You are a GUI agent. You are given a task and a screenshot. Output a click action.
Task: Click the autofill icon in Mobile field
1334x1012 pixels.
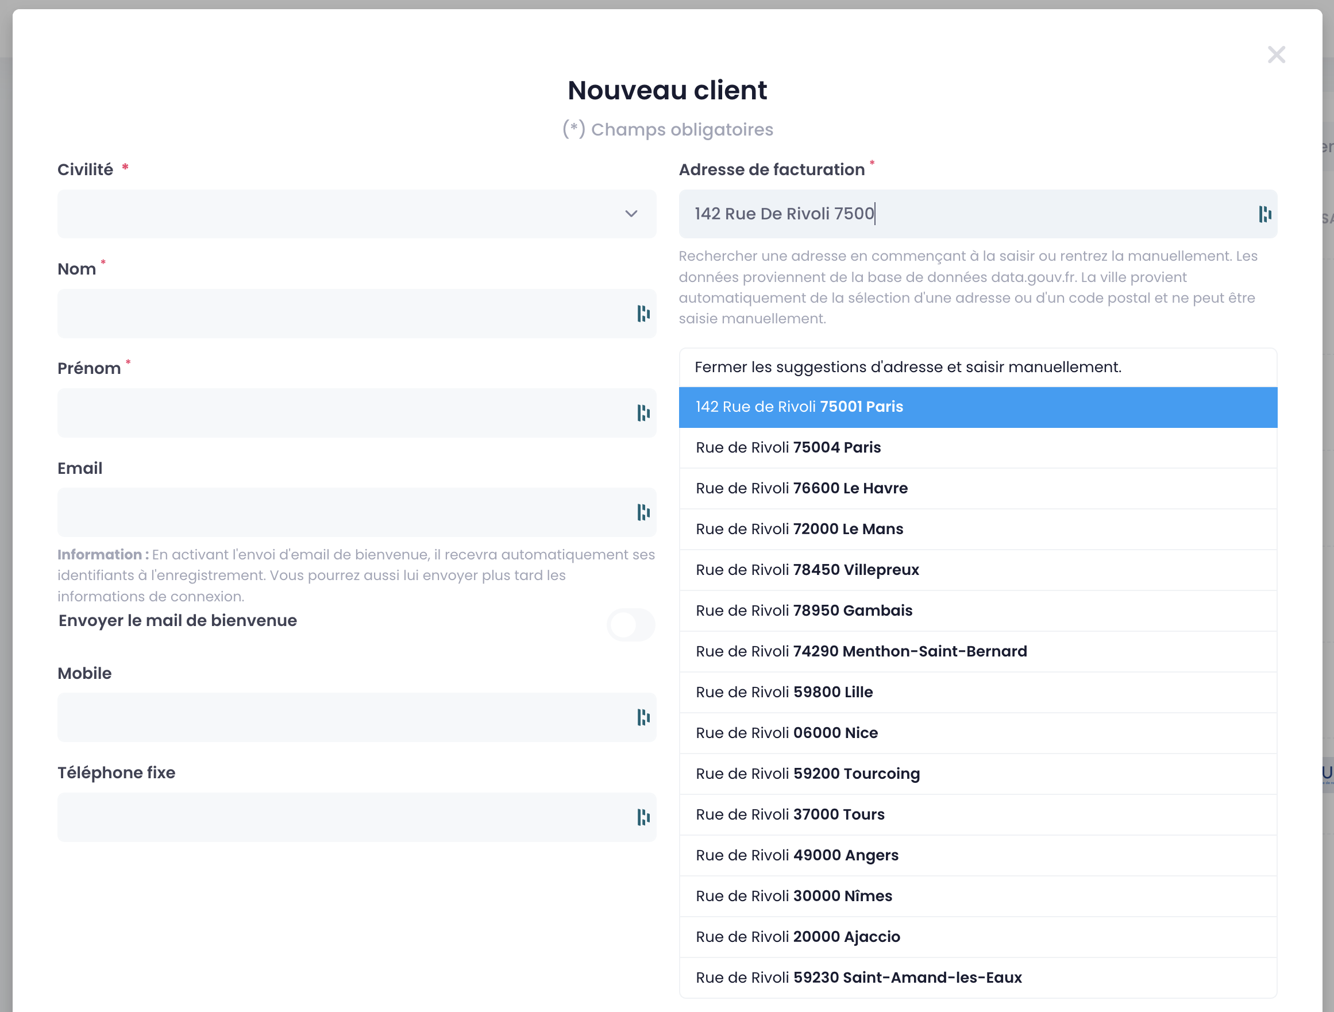pyautogui.click(x=643, y=717)
